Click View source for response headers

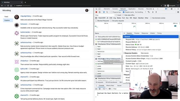click(145, 53)
